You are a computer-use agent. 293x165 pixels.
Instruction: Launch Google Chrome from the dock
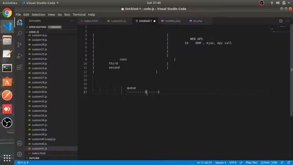(x=7, y=13)
